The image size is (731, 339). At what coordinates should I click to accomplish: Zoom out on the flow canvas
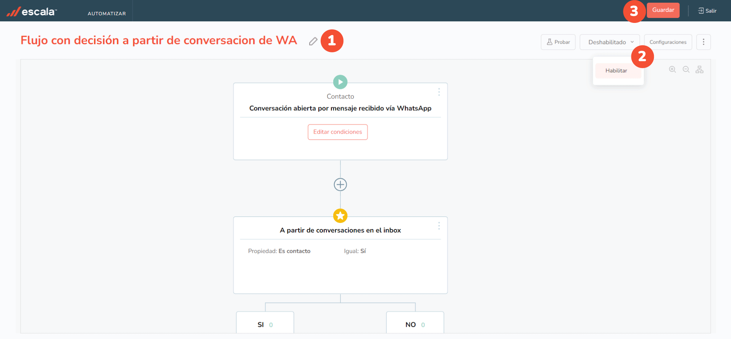click(686, 69)
